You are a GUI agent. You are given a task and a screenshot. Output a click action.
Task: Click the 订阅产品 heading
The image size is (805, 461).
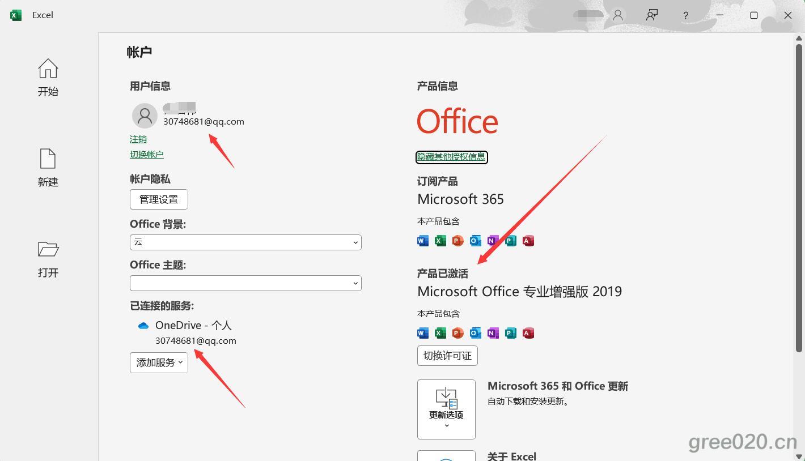438,182
